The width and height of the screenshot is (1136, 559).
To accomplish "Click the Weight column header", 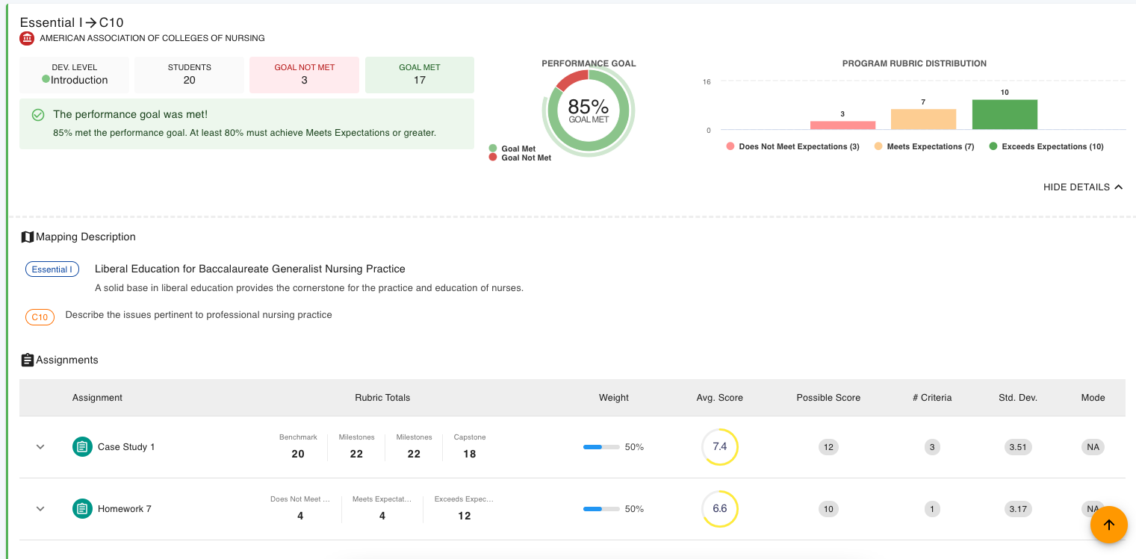I will (x=614, y=398).
